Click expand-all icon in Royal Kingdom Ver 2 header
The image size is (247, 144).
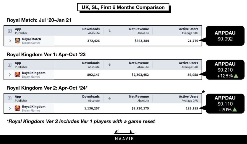[x=10, y=98]
